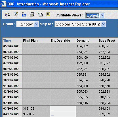Click Base Frcst value 338,203
The height and width of the screenshot is (117, 118).
click(x=104, y=103)
